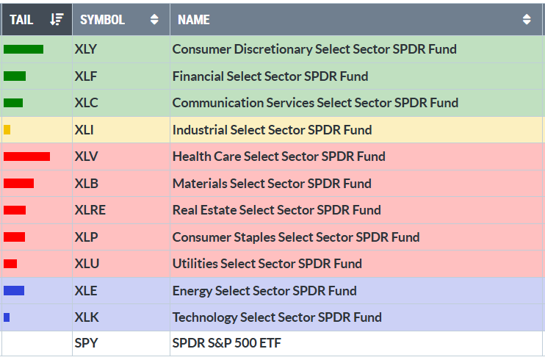545x360 pixels.
Task: Click the blue tail bar for XLE
Action: (14, 291)
